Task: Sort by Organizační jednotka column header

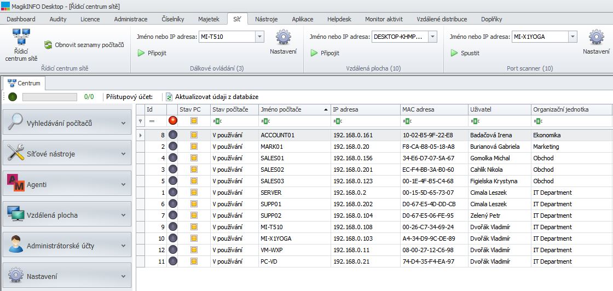Action: pyautogui.click(x=571, y=110)
